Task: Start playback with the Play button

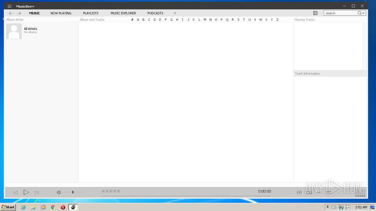Action: 26,192
